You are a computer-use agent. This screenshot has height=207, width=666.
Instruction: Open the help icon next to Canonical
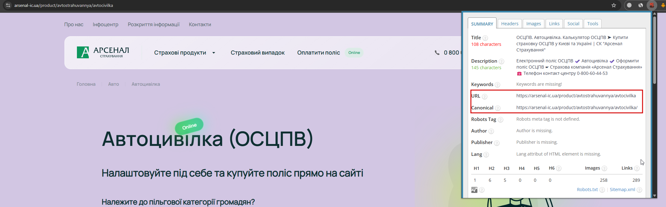498,108
